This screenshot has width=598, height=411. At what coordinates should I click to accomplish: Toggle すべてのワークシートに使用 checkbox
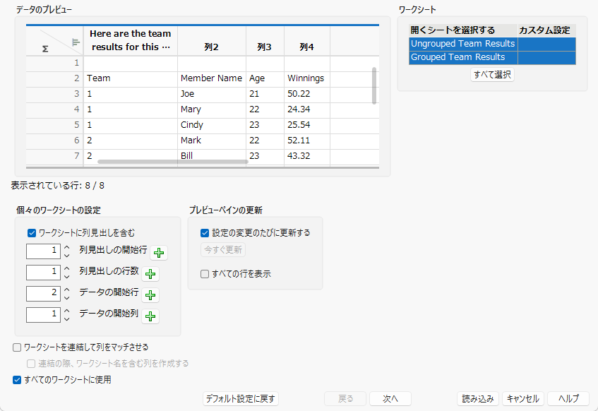click(x=17, y=380)
